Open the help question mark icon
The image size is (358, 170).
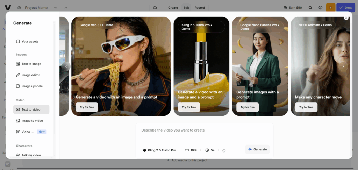pos(321,8)
